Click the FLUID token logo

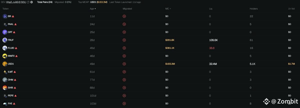[x=5, y=48]
